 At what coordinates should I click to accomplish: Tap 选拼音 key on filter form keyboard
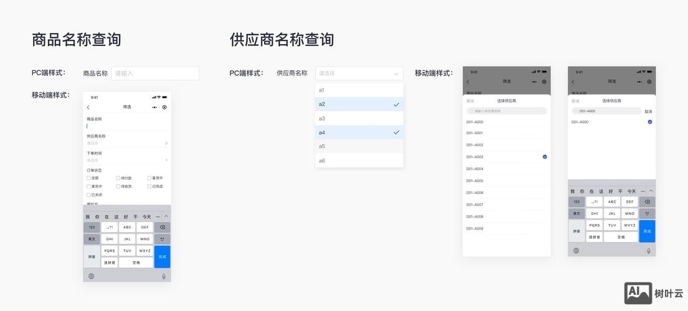click(110, 263)
